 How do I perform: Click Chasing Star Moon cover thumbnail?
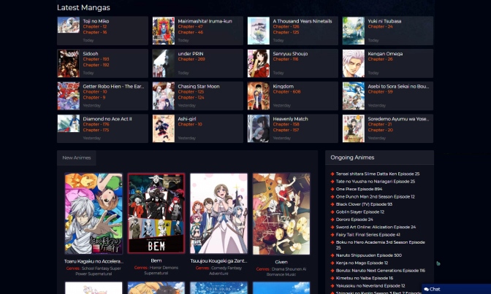(164, 96)
